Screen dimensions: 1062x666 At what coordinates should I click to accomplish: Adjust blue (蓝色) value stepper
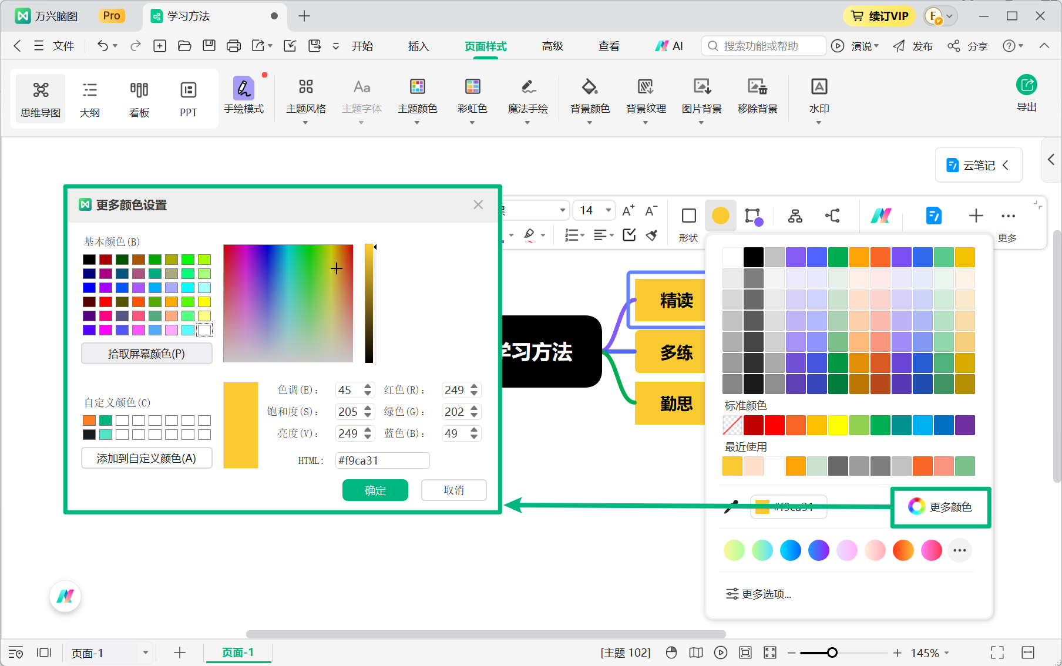tap(474, 433)
